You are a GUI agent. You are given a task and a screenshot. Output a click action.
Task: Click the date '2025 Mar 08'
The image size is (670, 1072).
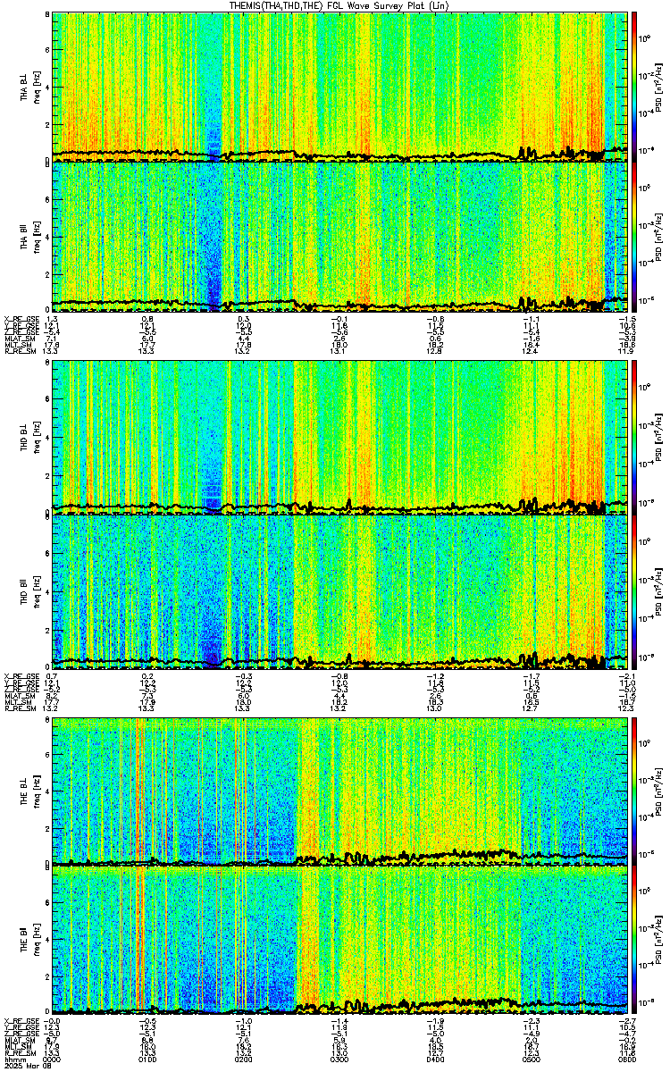(x=29, y=1066)
